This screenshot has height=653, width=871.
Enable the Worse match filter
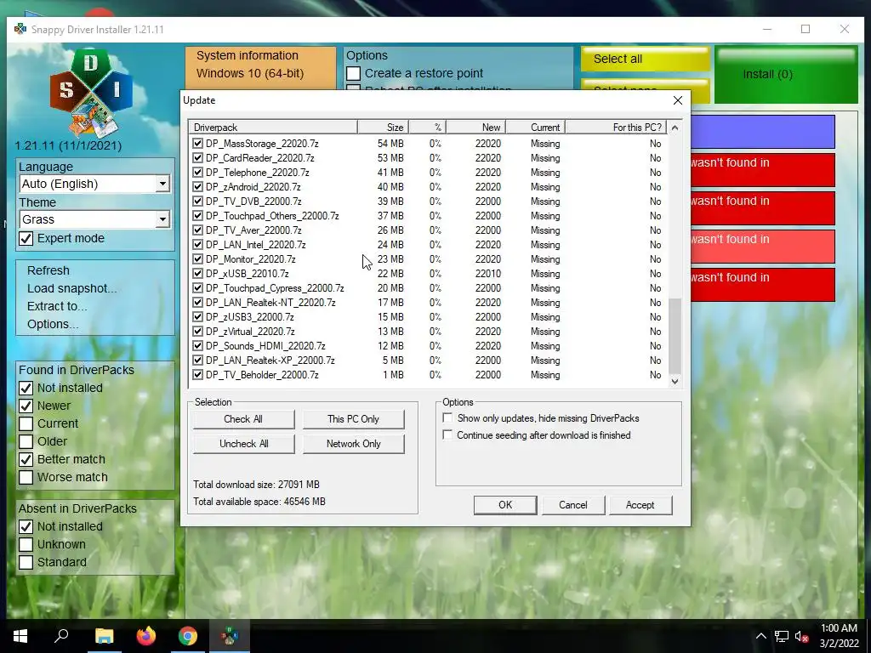coord(26,477)
